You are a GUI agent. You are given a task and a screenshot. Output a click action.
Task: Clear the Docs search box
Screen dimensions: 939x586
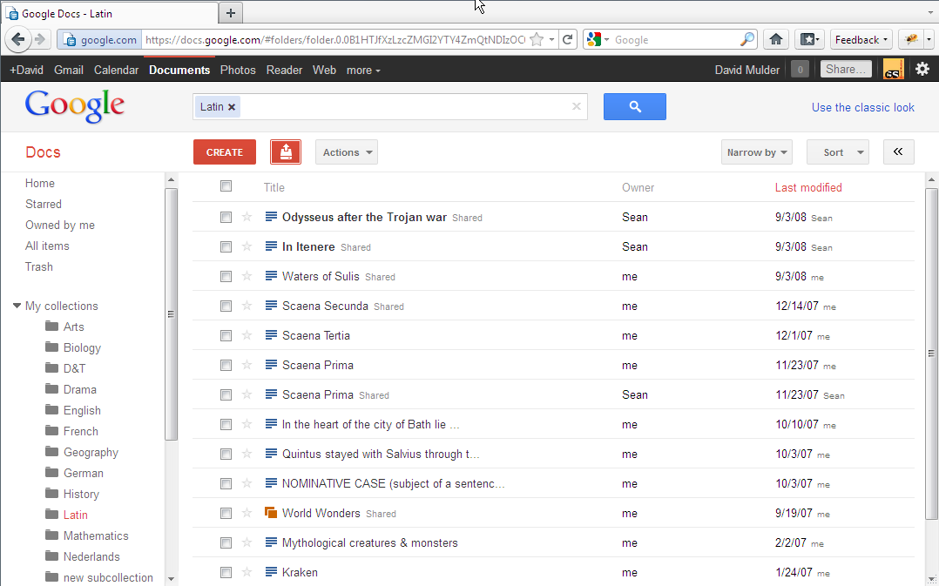(x=576, y=106)
